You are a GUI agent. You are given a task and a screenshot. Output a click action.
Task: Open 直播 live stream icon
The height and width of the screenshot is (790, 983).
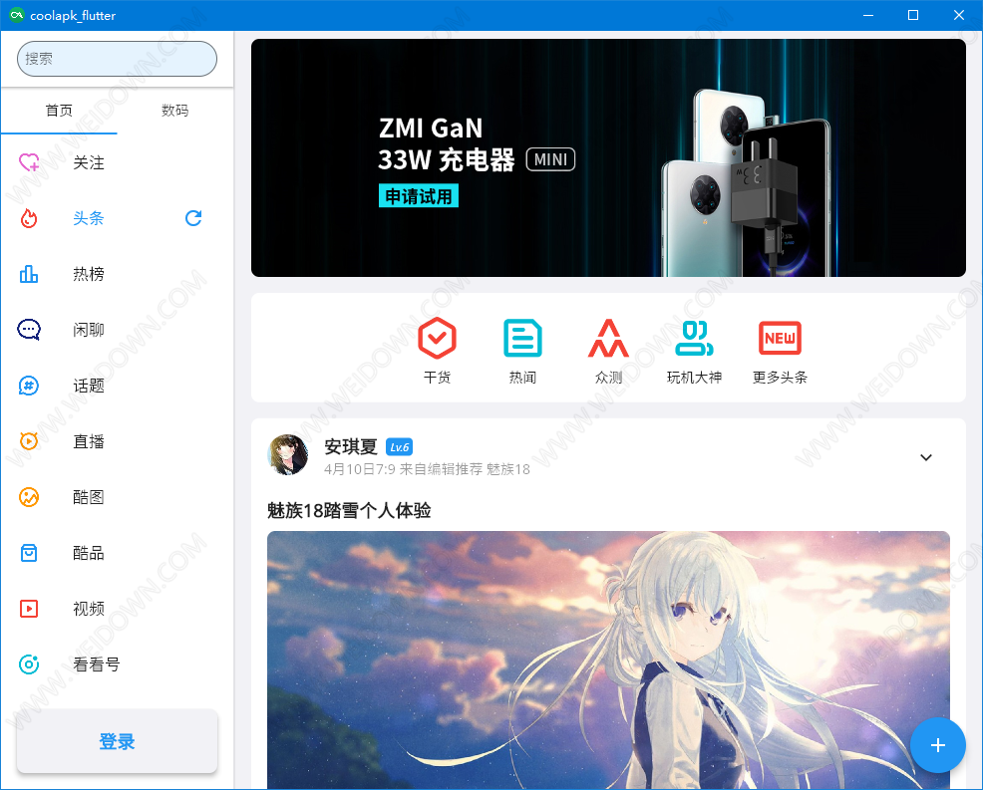point(30,441)
